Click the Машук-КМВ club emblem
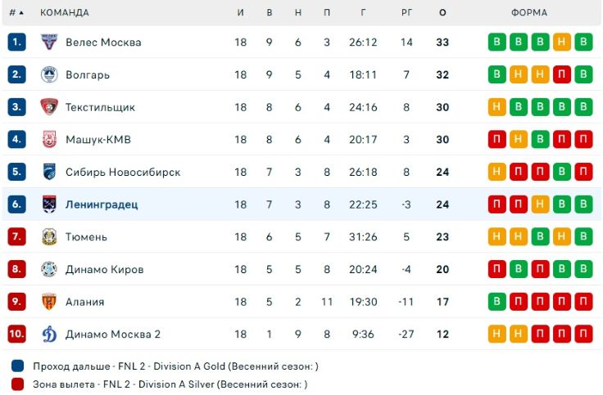This screenshot has width=603, height=395. [49, 140]
